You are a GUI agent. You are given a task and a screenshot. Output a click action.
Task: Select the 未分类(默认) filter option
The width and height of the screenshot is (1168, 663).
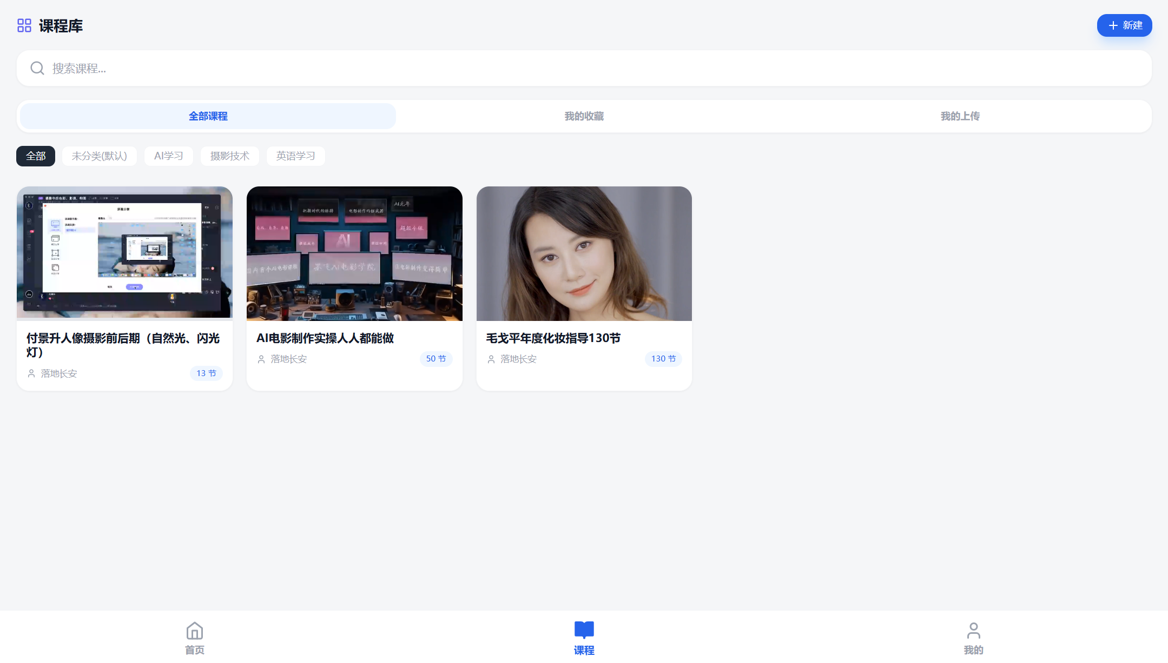point(100,156)
